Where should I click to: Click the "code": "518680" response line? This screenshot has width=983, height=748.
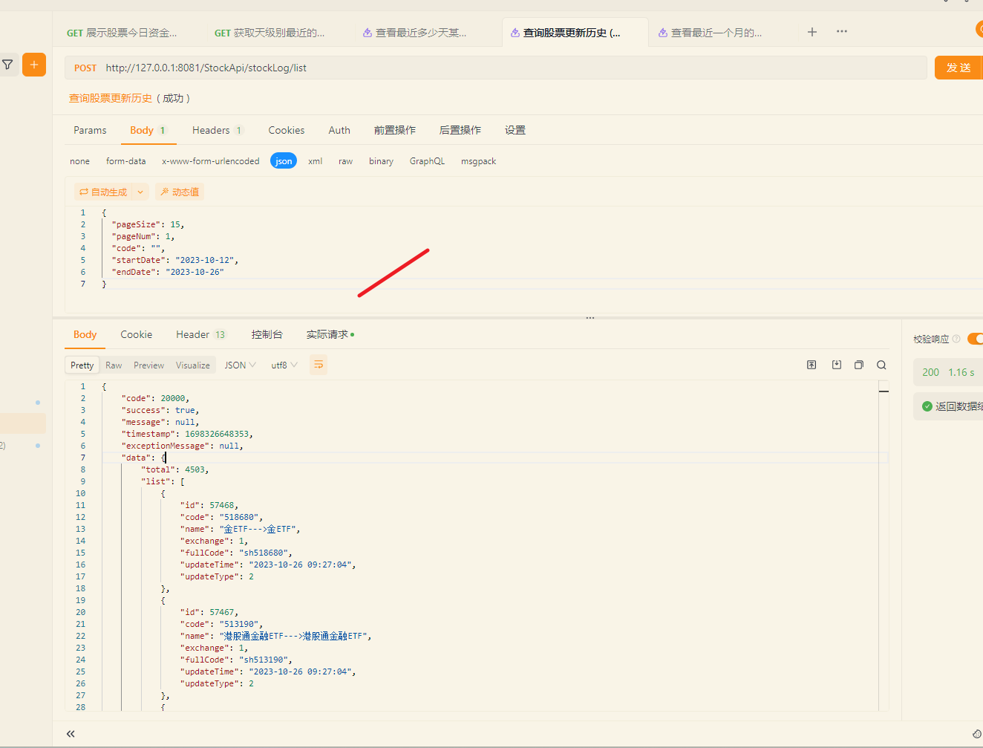coord(221,517)
